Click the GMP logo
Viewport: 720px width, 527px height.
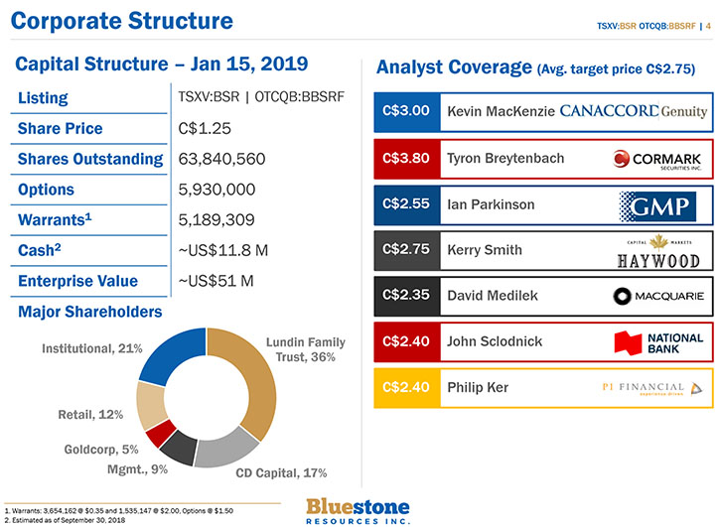coord(657,206)
